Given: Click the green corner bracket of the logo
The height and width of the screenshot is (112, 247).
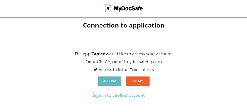Looking at the screenshot, I should tap(110, 6).
